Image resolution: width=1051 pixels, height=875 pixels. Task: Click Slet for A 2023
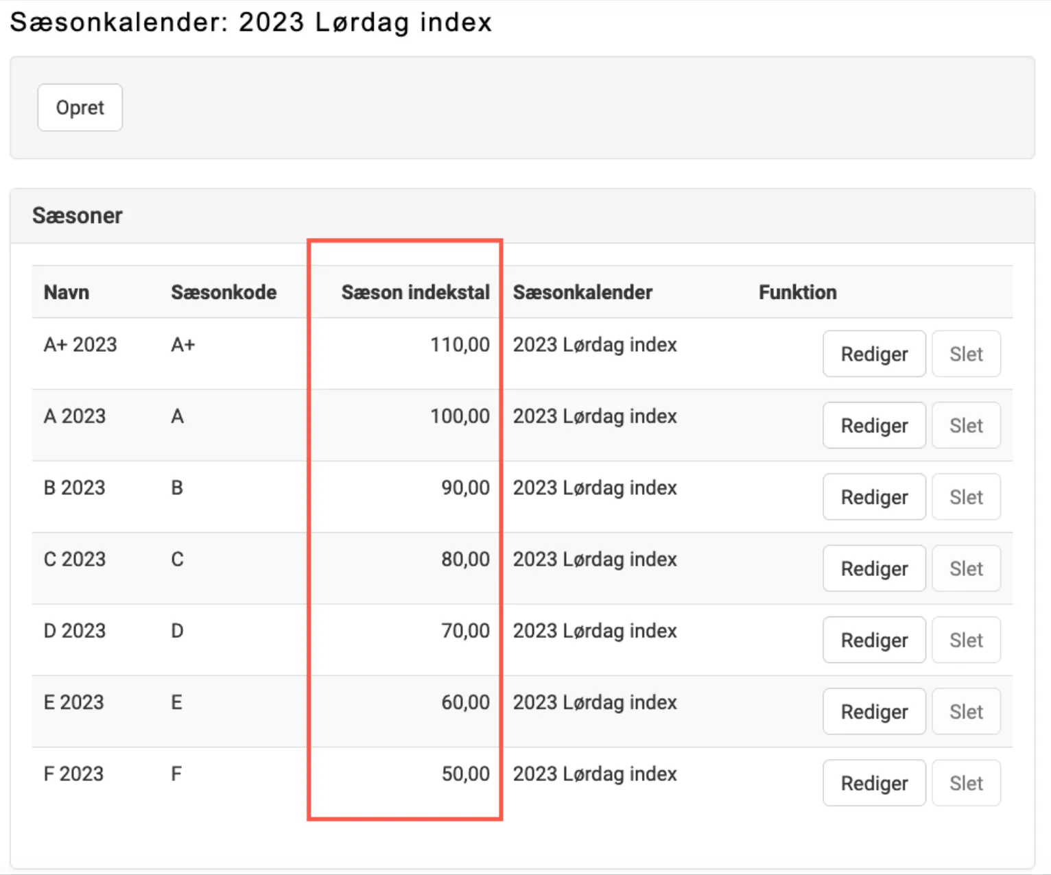[966, 425]
